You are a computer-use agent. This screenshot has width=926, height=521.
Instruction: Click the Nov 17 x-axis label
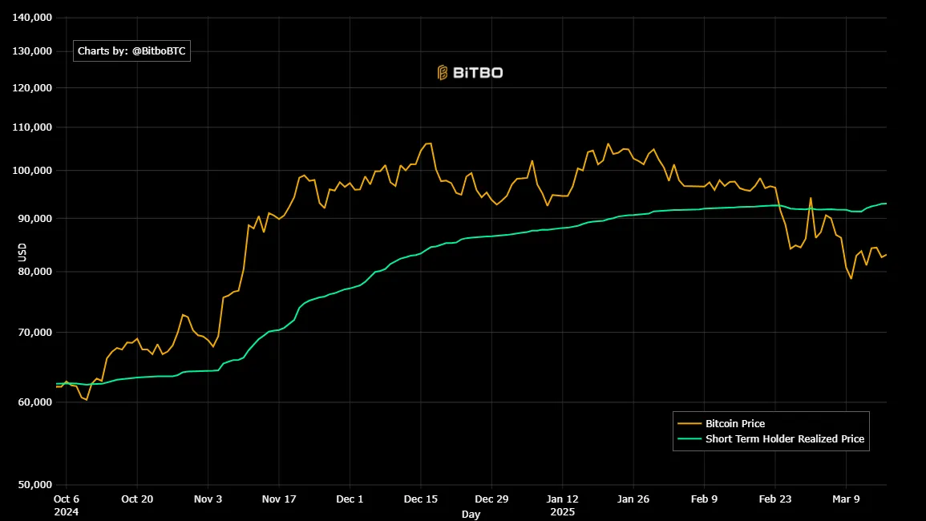(x=279, y=499)
